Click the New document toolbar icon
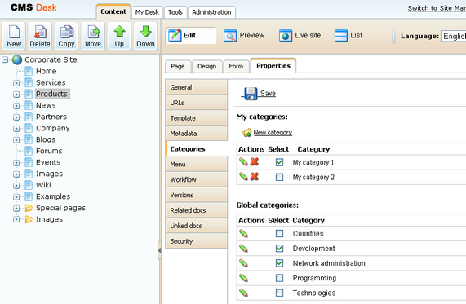 [x=14, y=36]
